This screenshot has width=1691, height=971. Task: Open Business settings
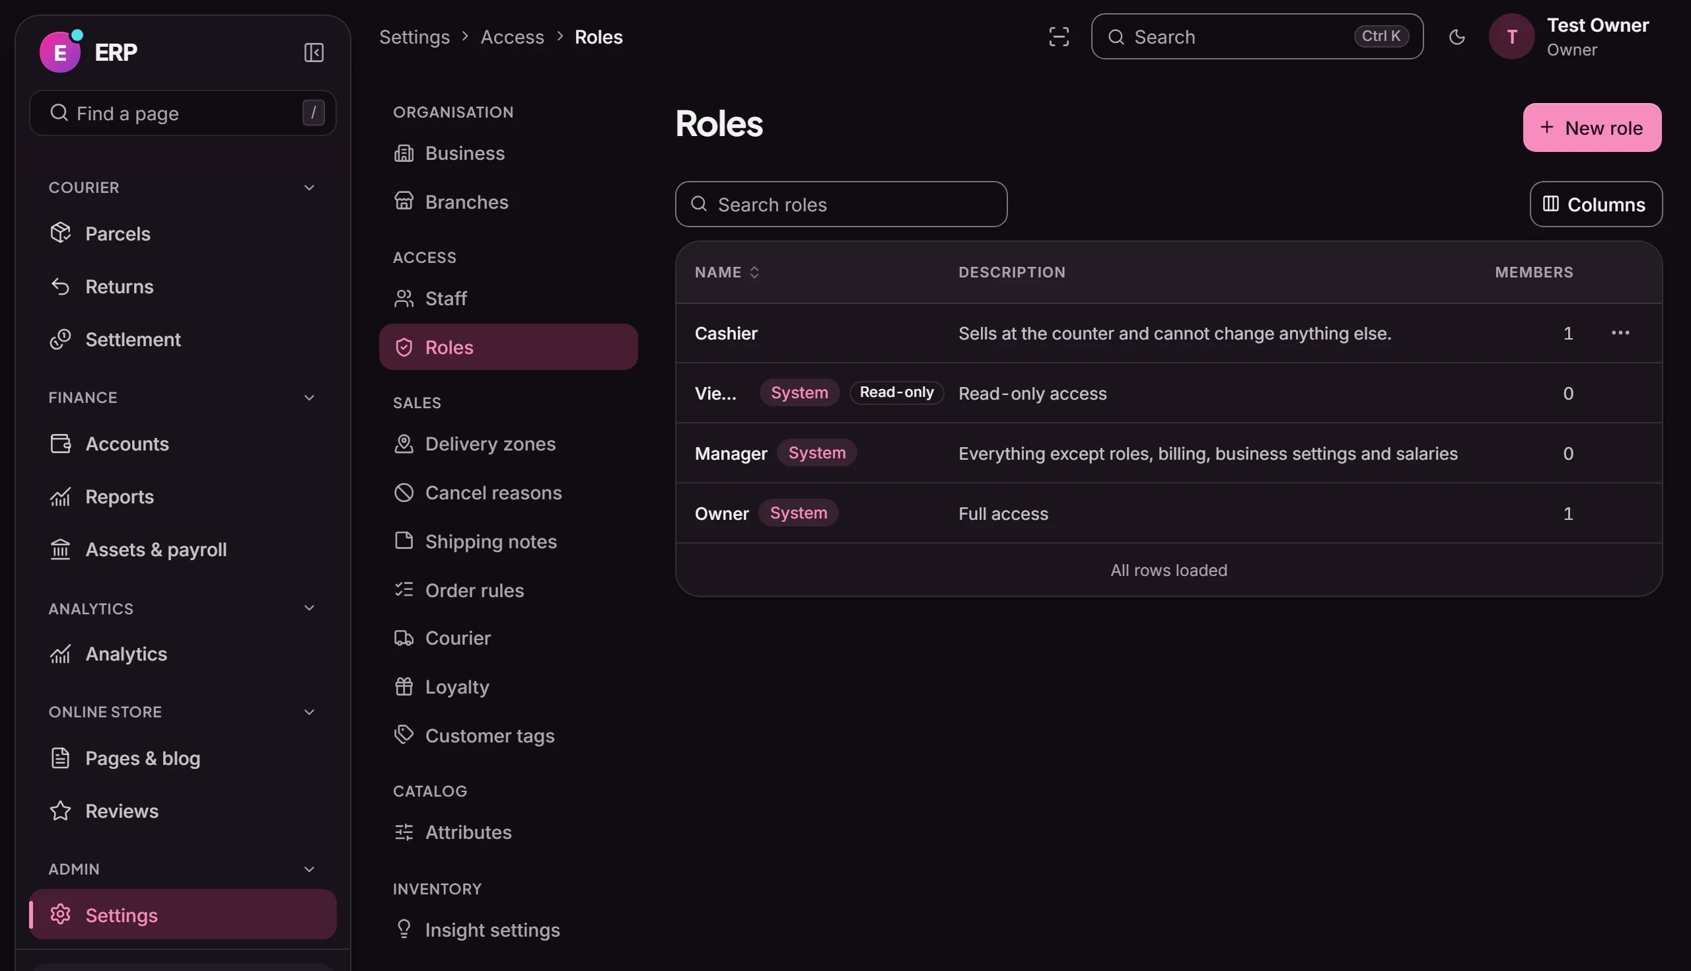click(508, 153)
